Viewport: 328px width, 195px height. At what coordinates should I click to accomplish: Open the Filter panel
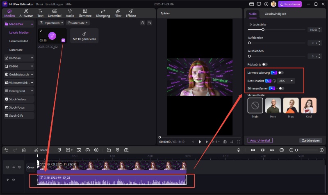click(x=117, y=13)
